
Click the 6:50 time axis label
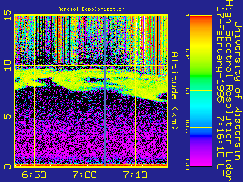(x=34, y=175)
